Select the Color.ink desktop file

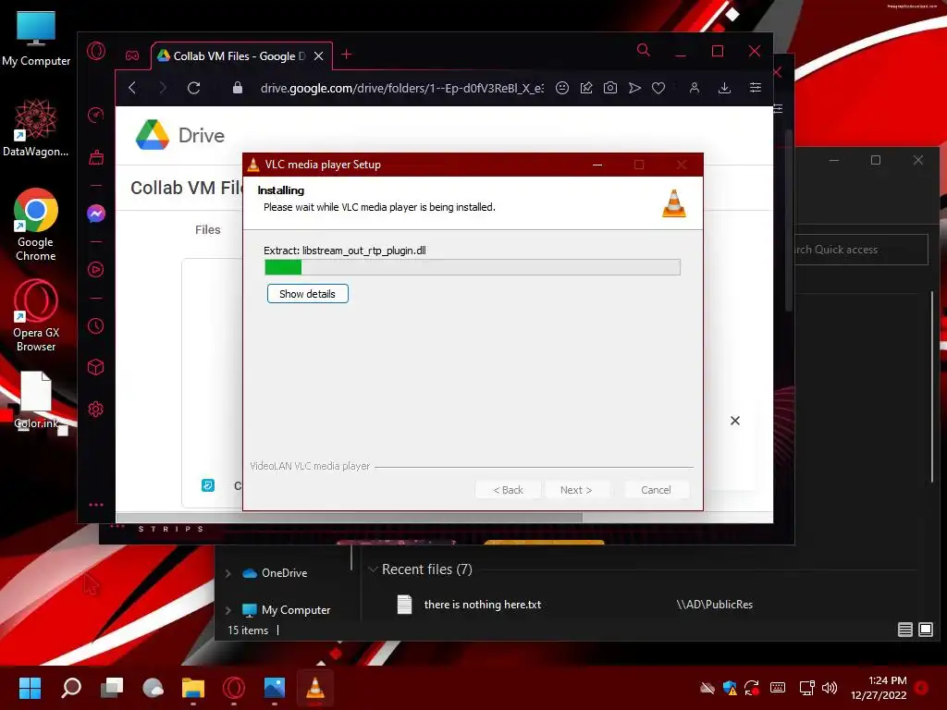coord(36,399)
